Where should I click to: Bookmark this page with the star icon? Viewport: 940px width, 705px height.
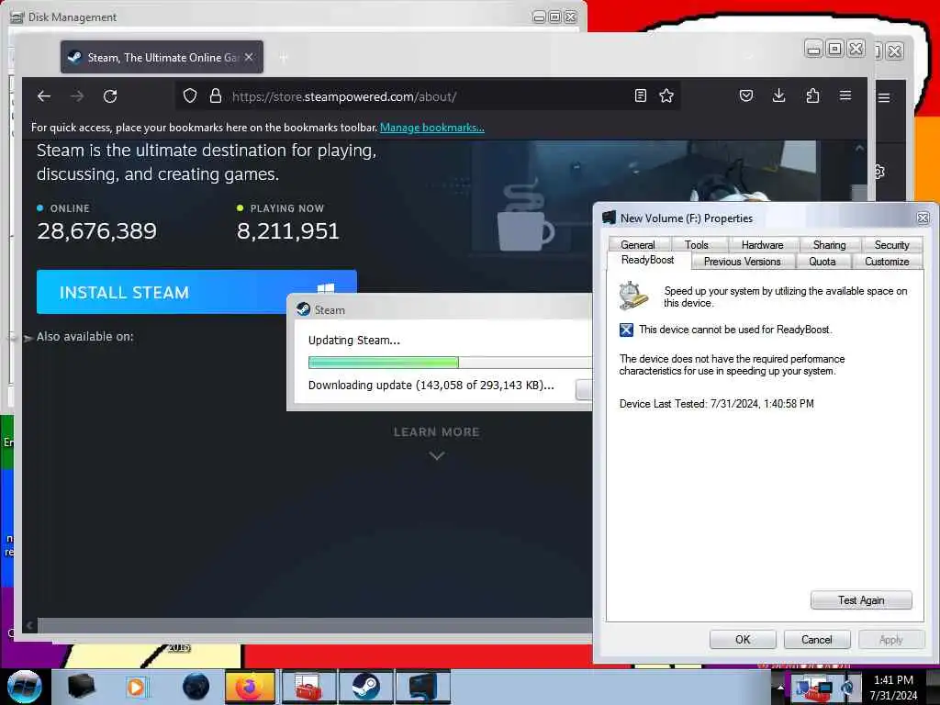coord(666,95)
